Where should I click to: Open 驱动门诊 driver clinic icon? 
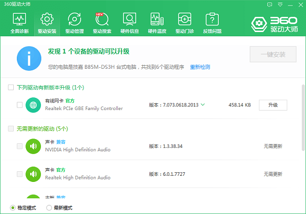185,23
